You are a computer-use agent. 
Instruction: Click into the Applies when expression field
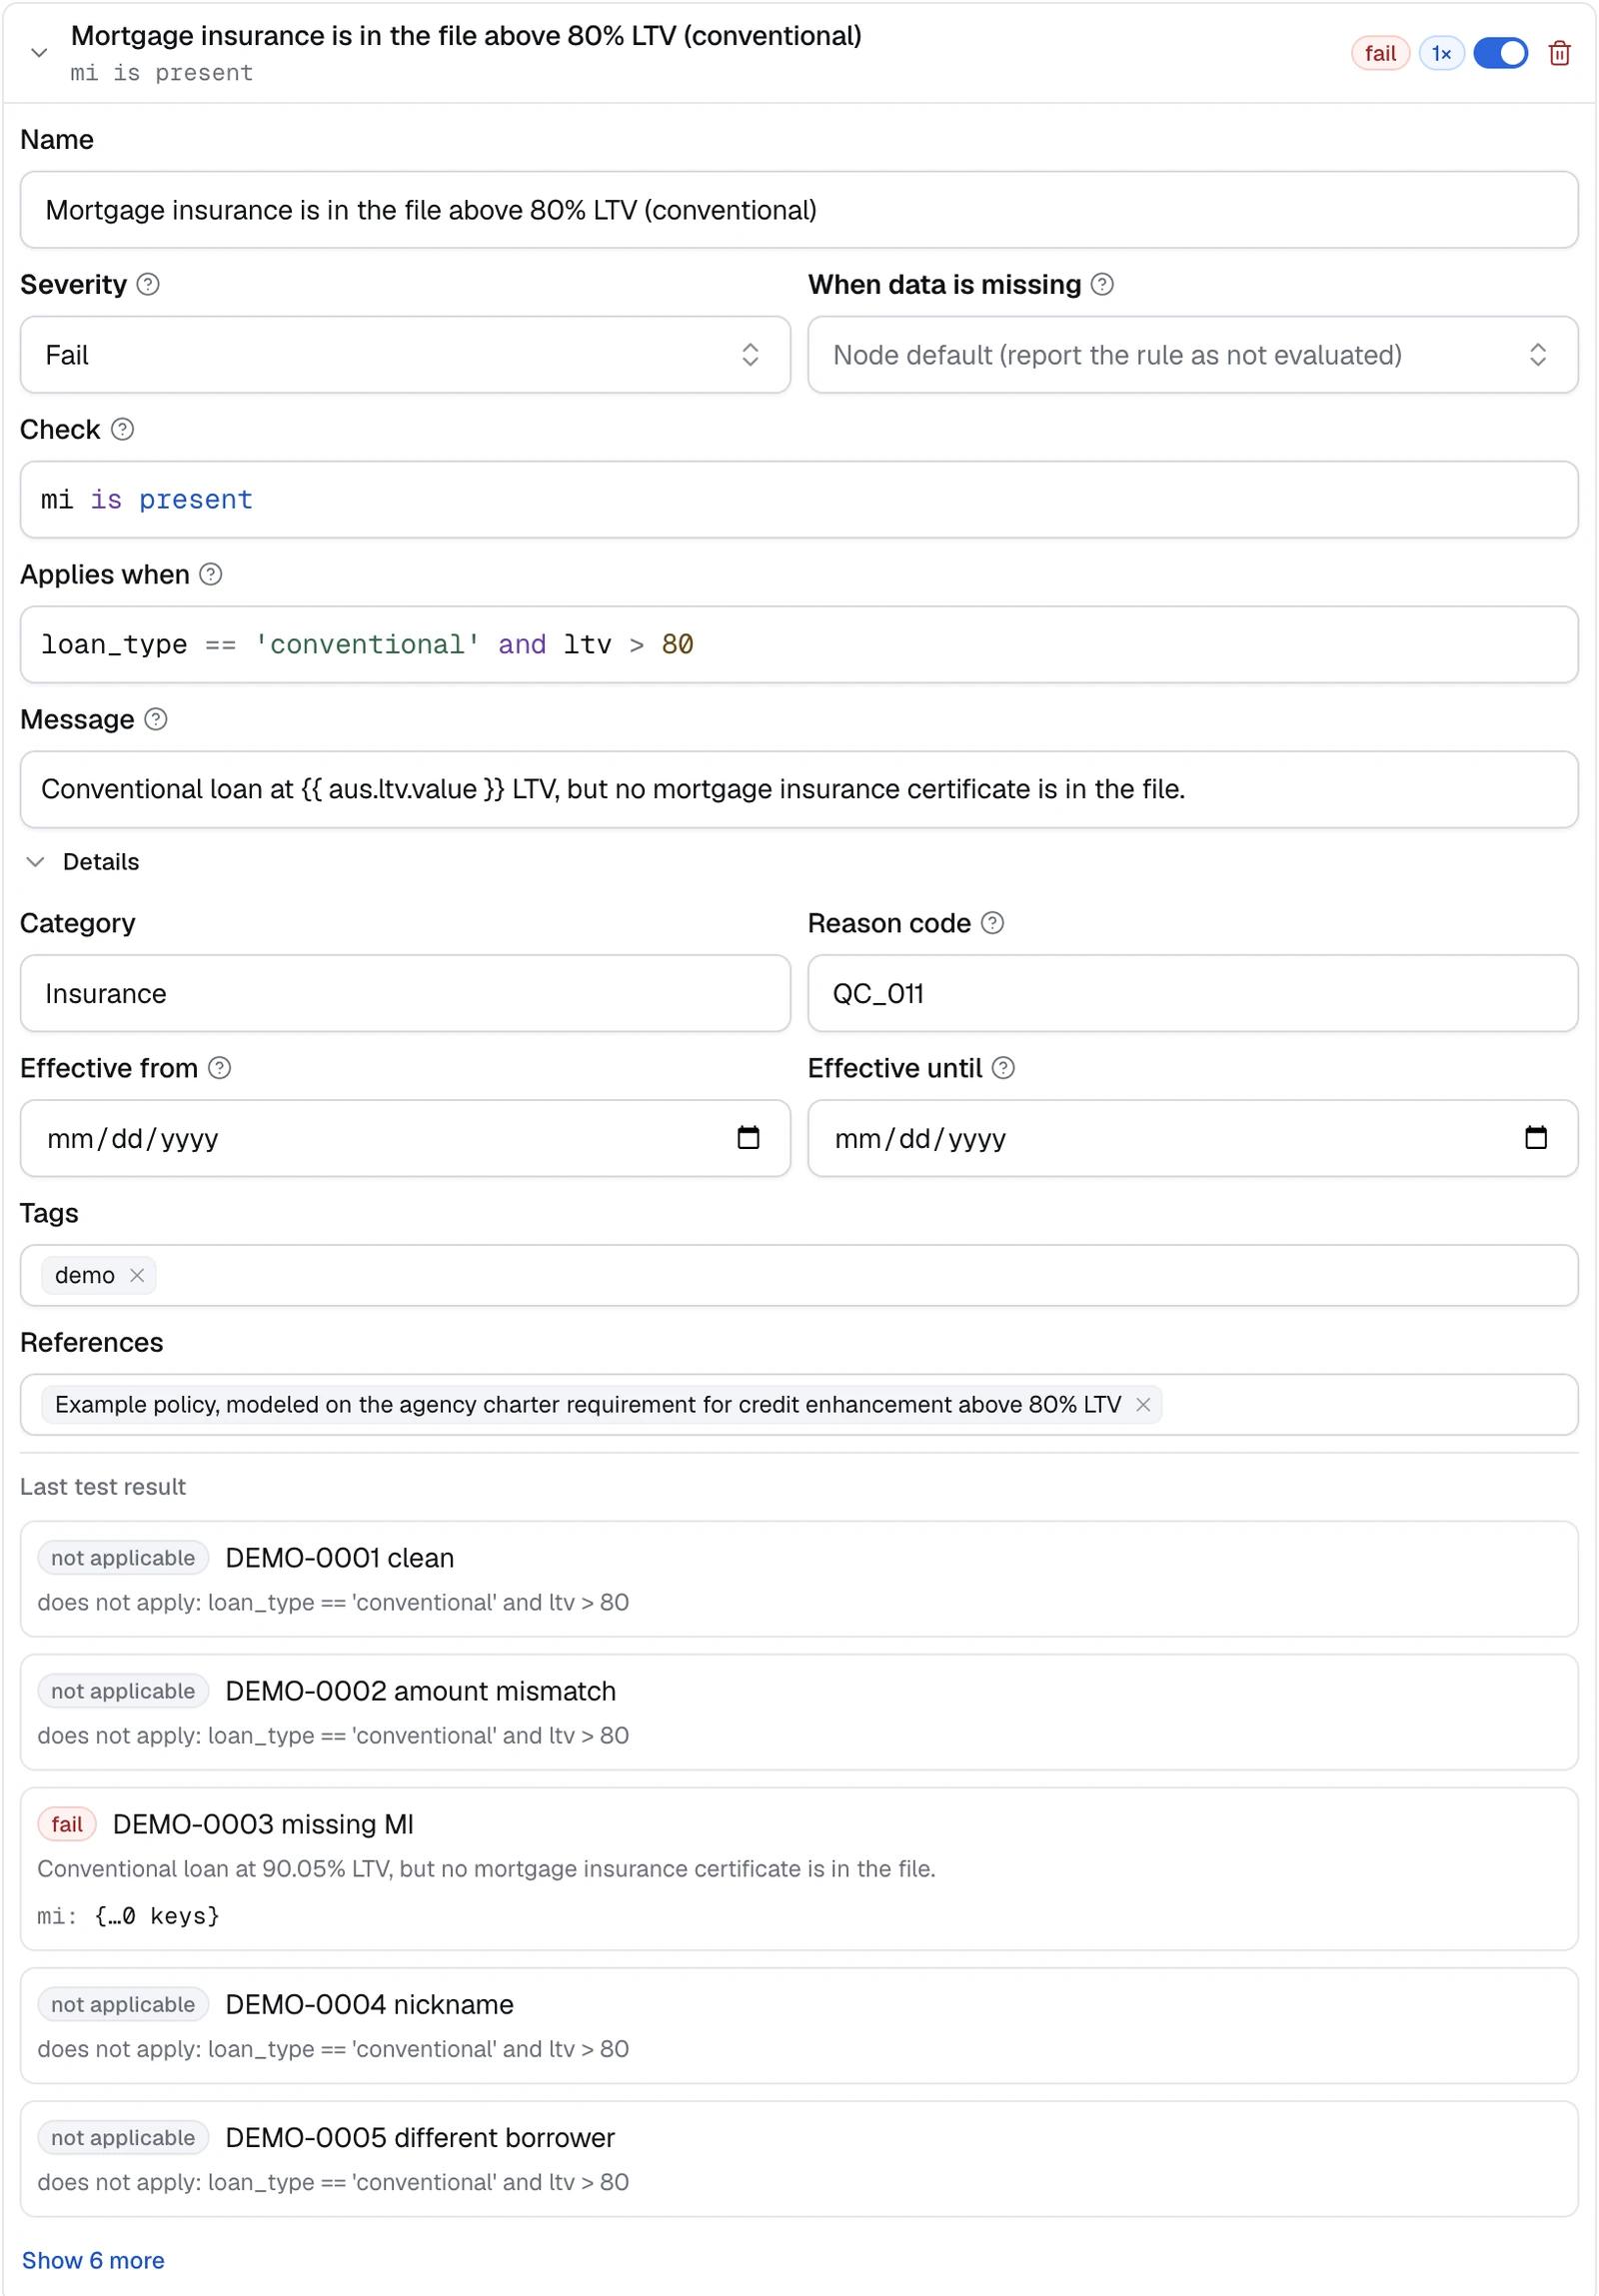[x=799, y=645]
